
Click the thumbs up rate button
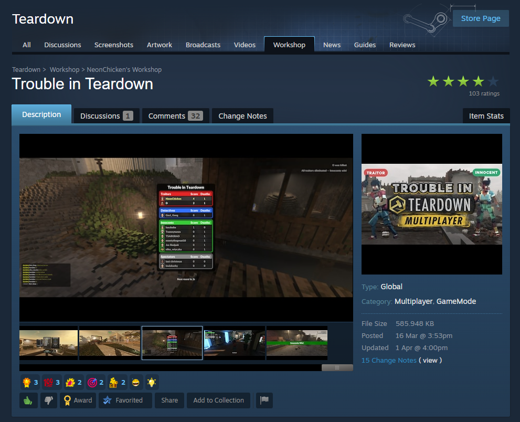(28, 400)
